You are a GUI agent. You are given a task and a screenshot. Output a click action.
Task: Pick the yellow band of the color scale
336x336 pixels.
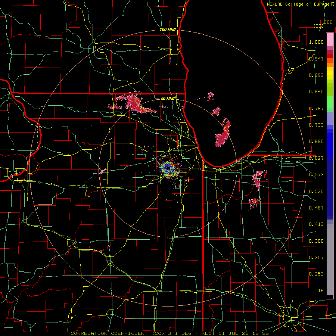coord(330,73)
